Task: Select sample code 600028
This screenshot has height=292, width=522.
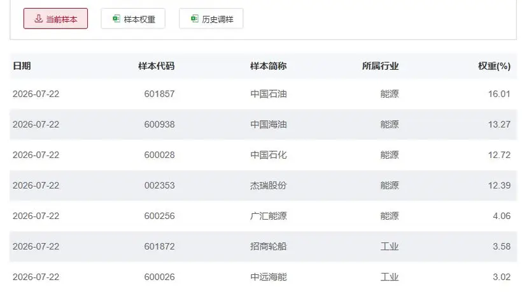Action: click(x=159, y=155)
